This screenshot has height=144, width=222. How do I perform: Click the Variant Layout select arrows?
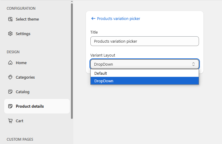[x=193, y=64]
